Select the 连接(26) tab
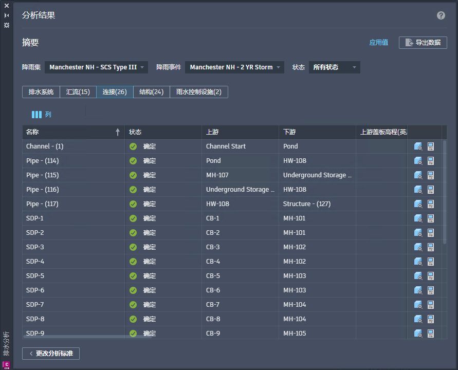This screenshot has width=458, height=370. (115, 92)
